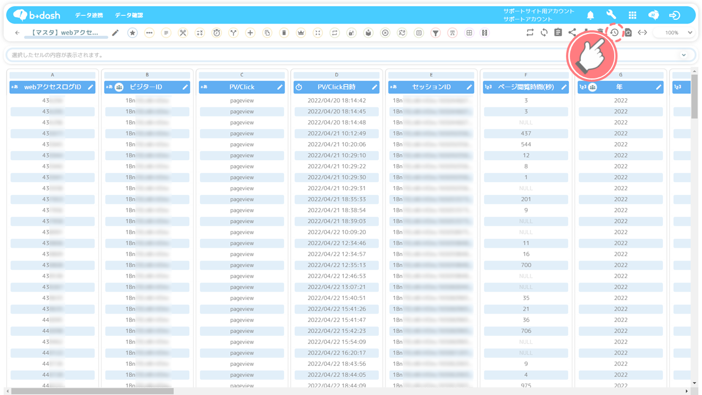Click the text lines toolbar icon

[166, 33]
